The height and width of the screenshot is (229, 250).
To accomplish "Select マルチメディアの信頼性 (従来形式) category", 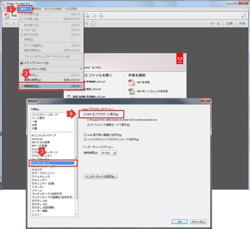I will pyautogui.click(x=52, y=197).
